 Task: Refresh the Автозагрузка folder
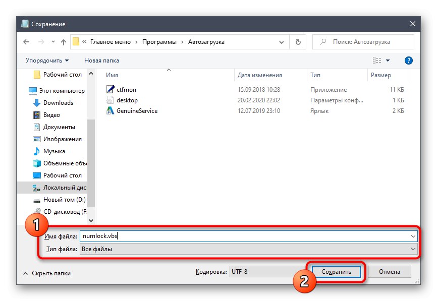(298, 42)
